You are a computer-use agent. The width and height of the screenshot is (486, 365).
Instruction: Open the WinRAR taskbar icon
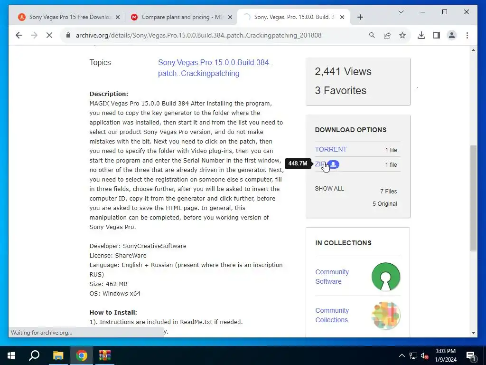[105, 355]
